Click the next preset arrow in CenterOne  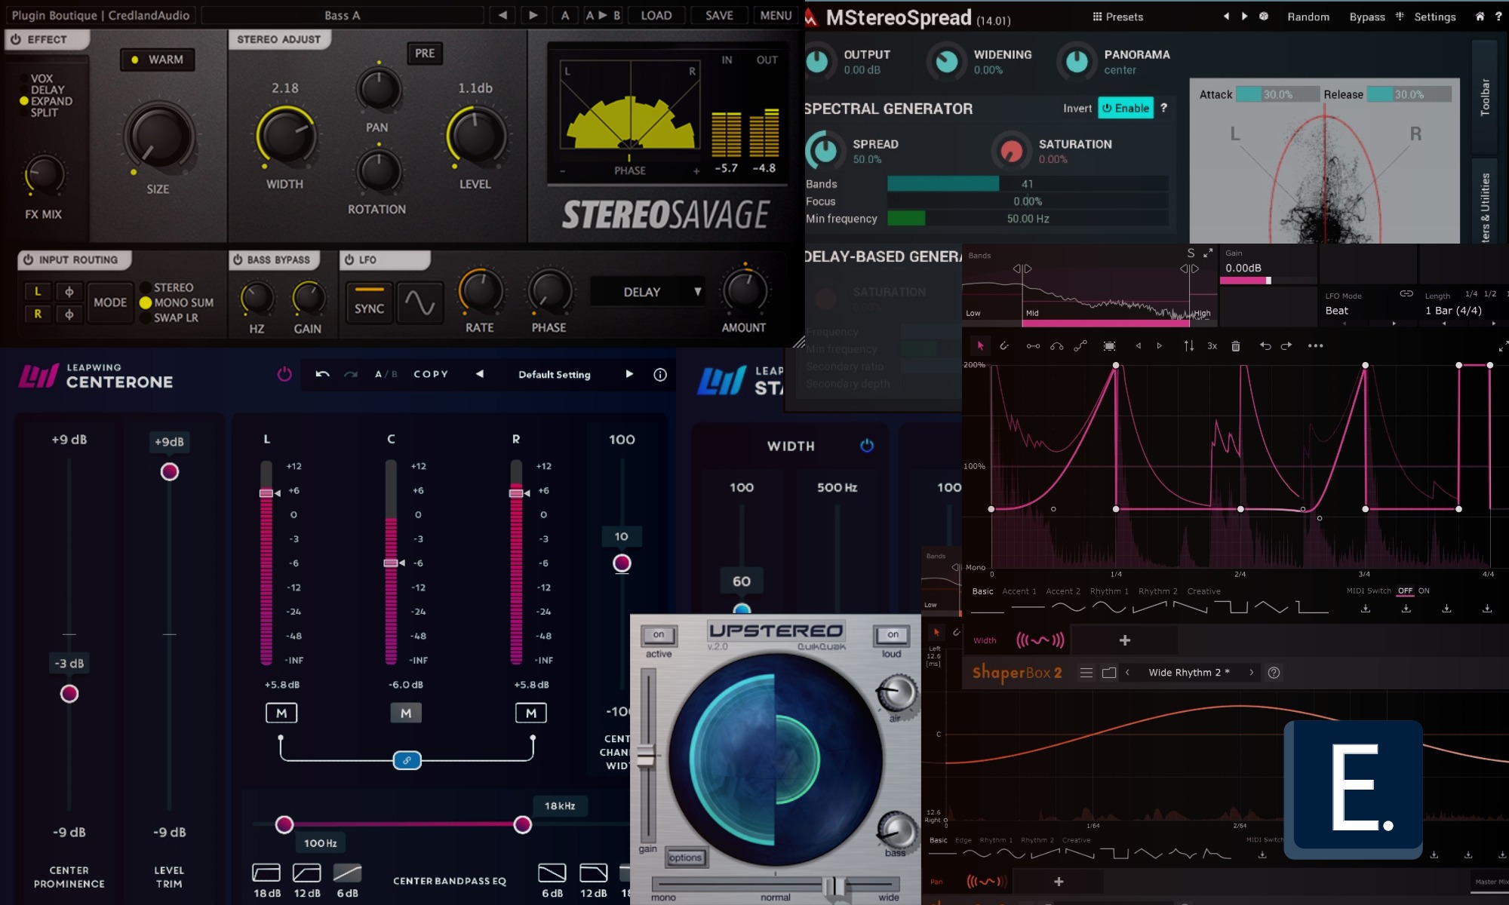(x=629, y=374)
